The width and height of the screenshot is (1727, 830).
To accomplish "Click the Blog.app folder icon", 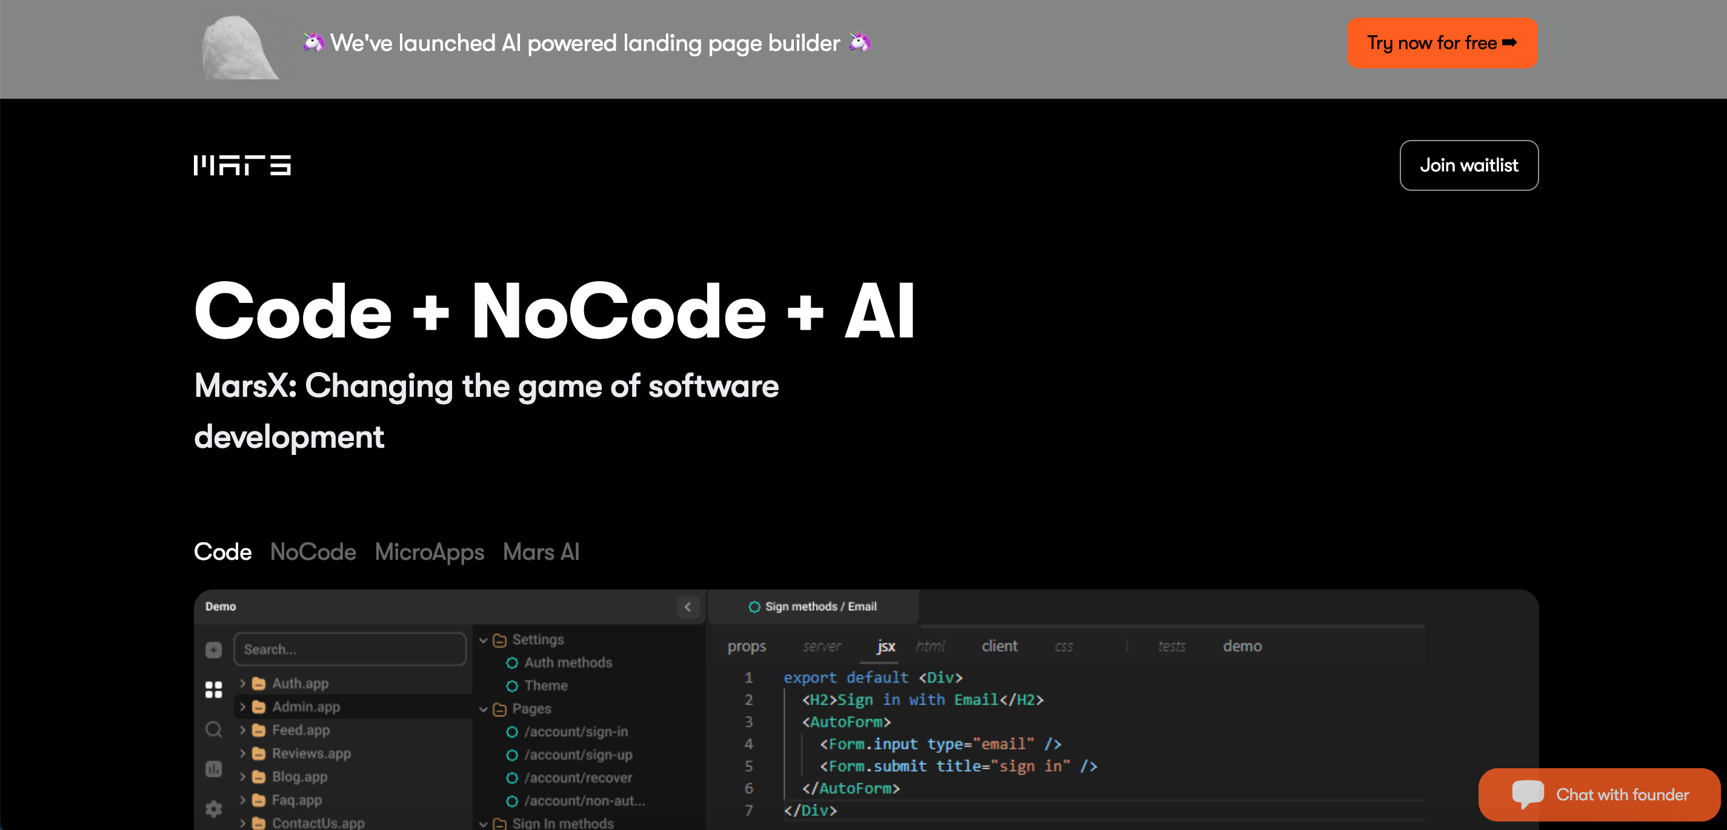I will point(259,777).
